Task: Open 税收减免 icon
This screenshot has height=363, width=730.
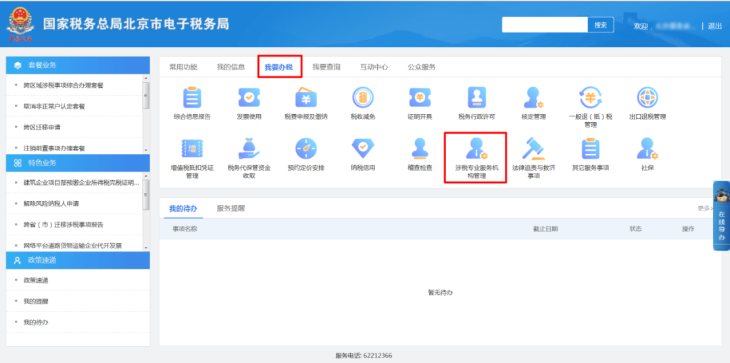Action: coord(363,98)
